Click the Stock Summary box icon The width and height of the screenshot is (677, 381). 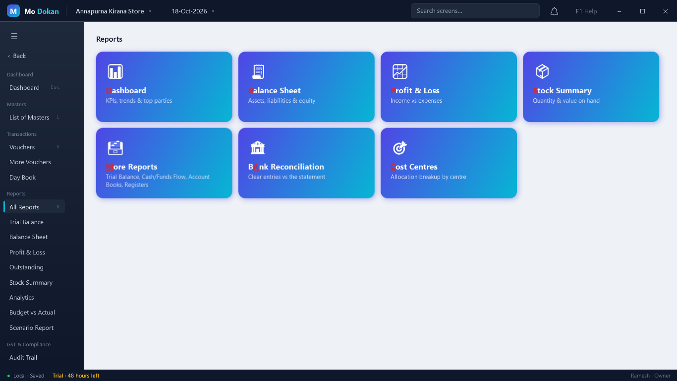tap(542, 71)
